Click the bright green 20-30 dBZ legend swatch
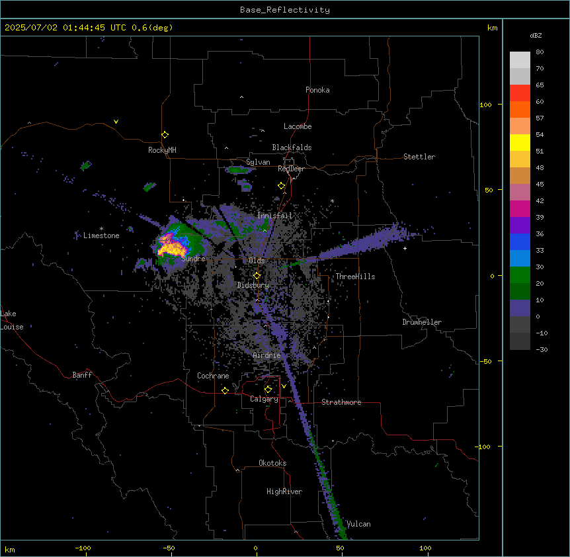 tap(520, 275)
